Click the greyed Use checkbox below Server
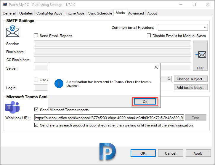215x165 pixels. [x=36, y=80]
